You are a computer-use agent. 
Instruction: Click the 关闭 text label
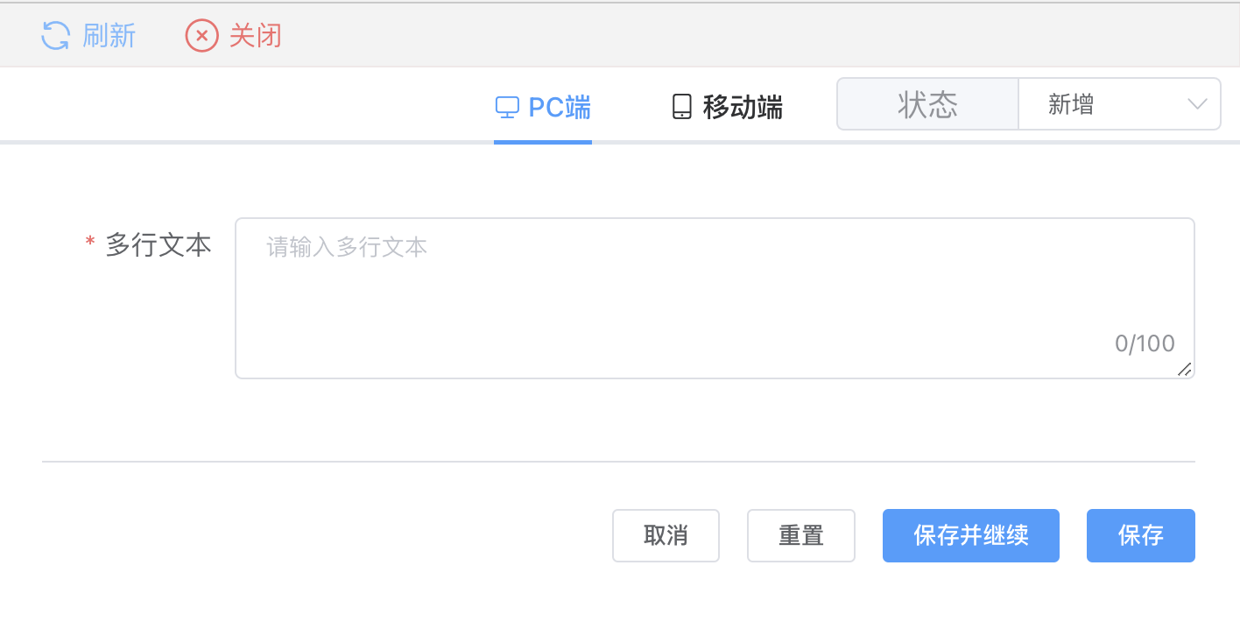[256, 36]
